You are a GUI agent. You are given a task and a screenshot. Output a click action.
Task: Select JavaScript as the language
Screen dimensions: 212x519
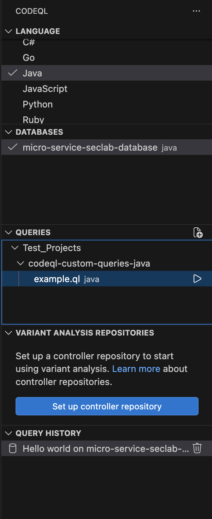click(45, 89)
